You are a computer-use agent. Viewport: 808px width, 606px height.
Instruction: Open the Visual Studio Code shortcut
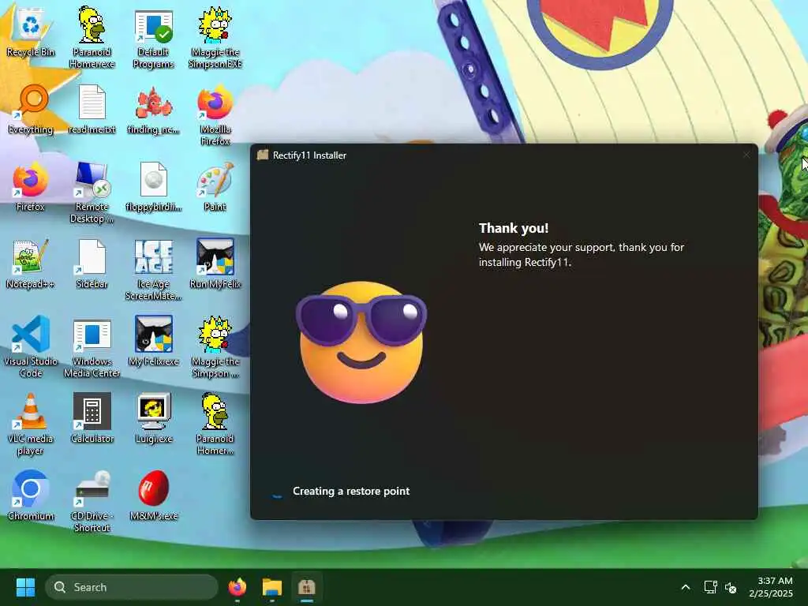(31, 347)
